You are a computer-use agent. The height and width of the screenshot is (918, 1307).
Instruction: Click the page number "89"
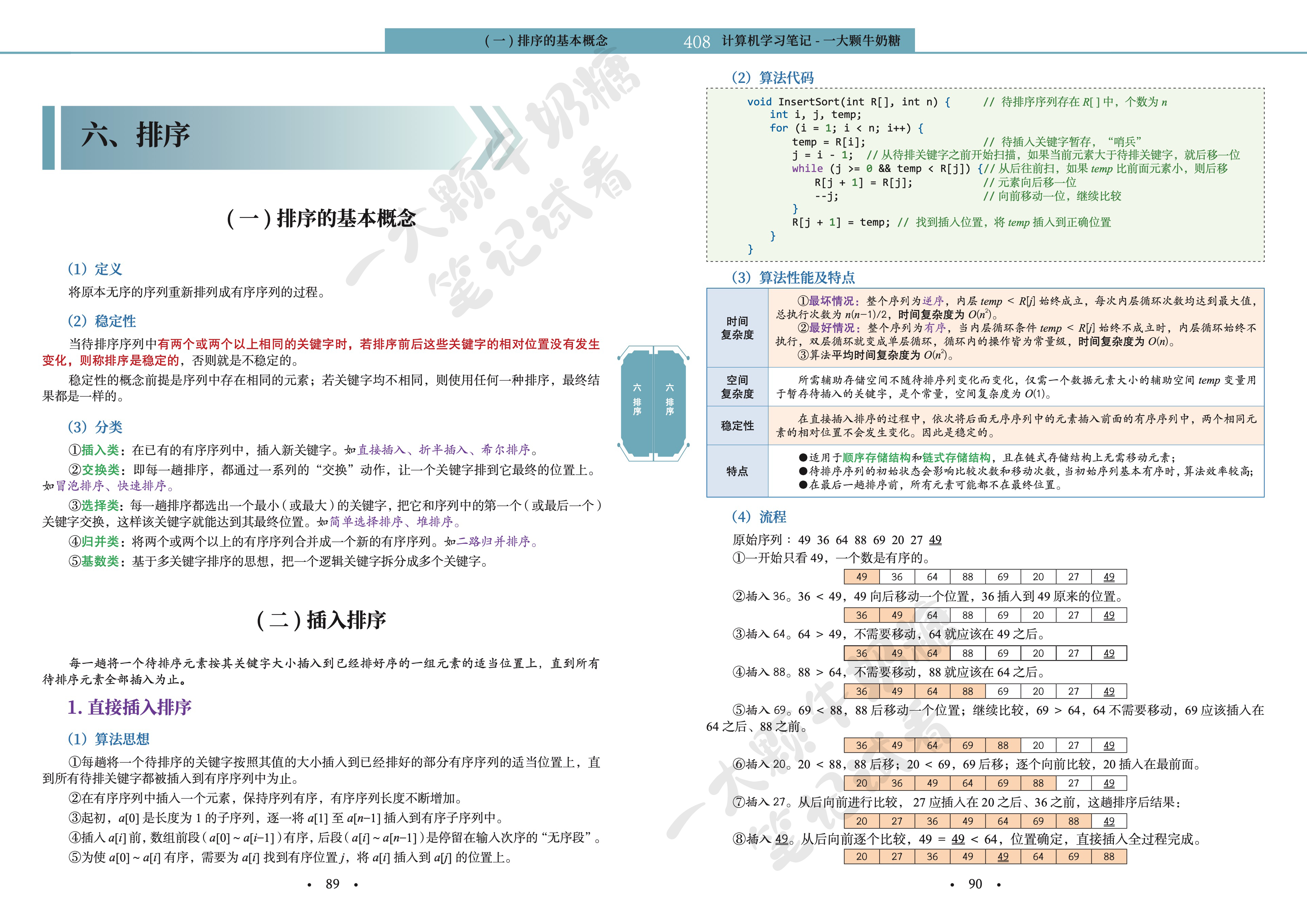(333, 884)
